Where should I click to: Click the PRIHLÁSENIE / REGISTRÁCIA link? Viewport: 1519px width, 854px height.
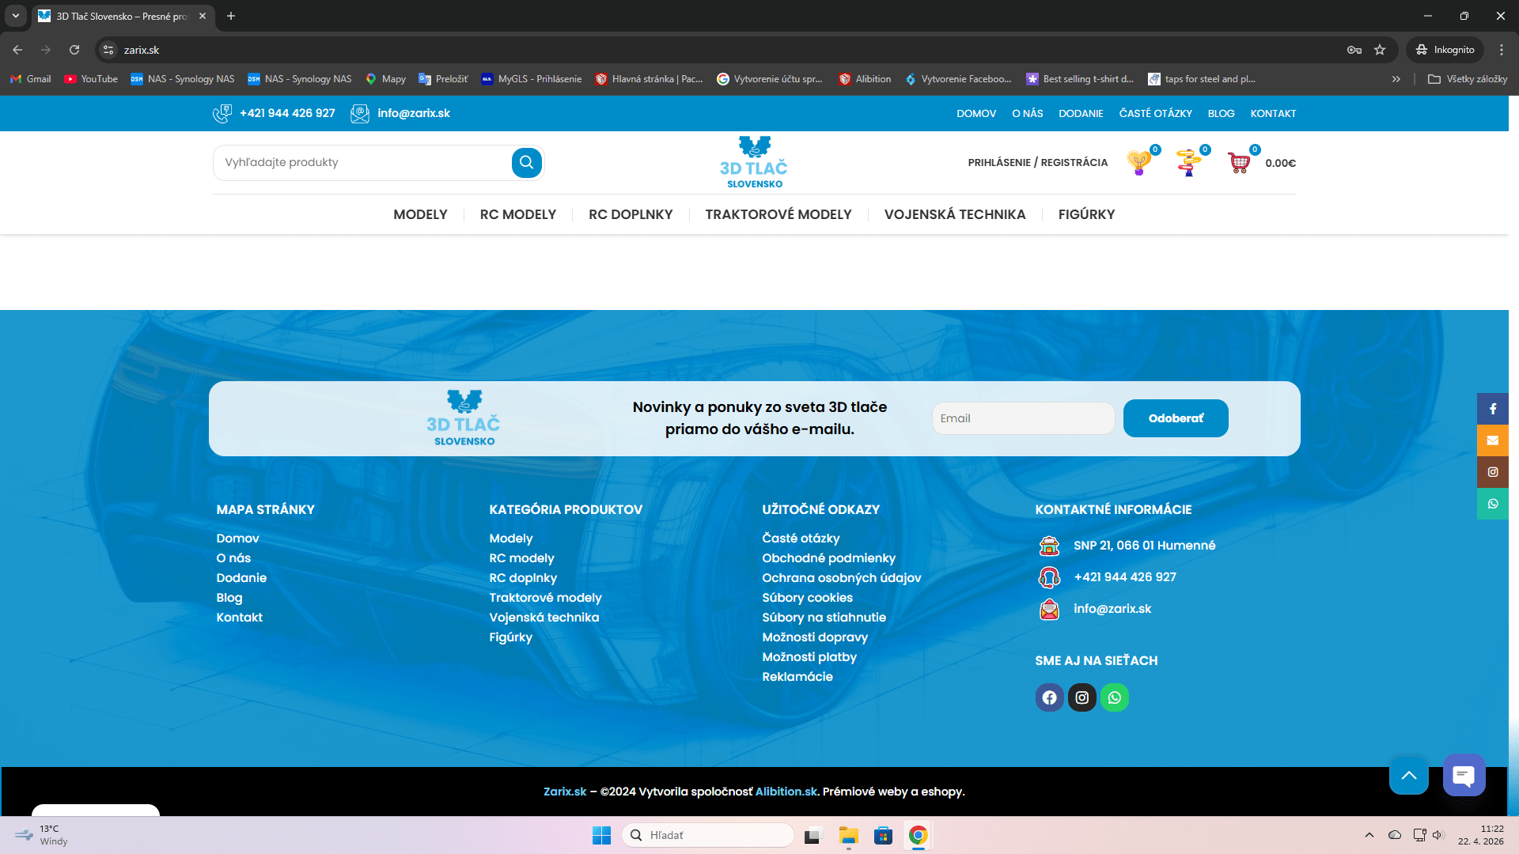click(1037, 163)
